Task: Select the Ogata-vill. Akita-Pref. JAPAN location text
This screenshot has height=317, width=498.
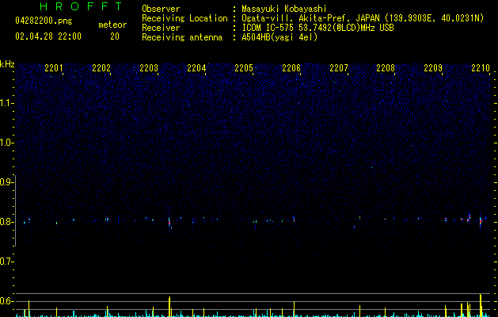Action: pyautogui.click(x=363, y=18)
